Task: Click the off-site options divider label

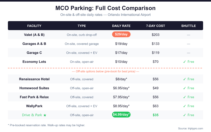Action: [x=105, y=71]
